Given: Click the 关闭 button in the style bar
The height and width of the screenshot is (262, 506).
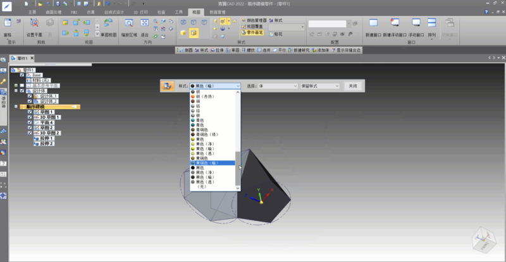Looking at the screenshot, I should (352, 86).
